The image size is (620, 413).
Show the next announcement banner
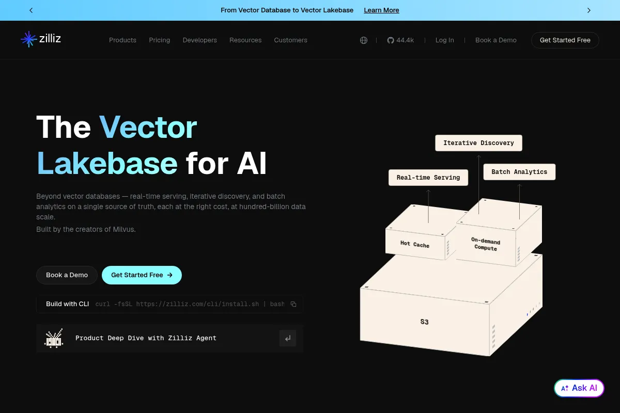coord(588,10)
